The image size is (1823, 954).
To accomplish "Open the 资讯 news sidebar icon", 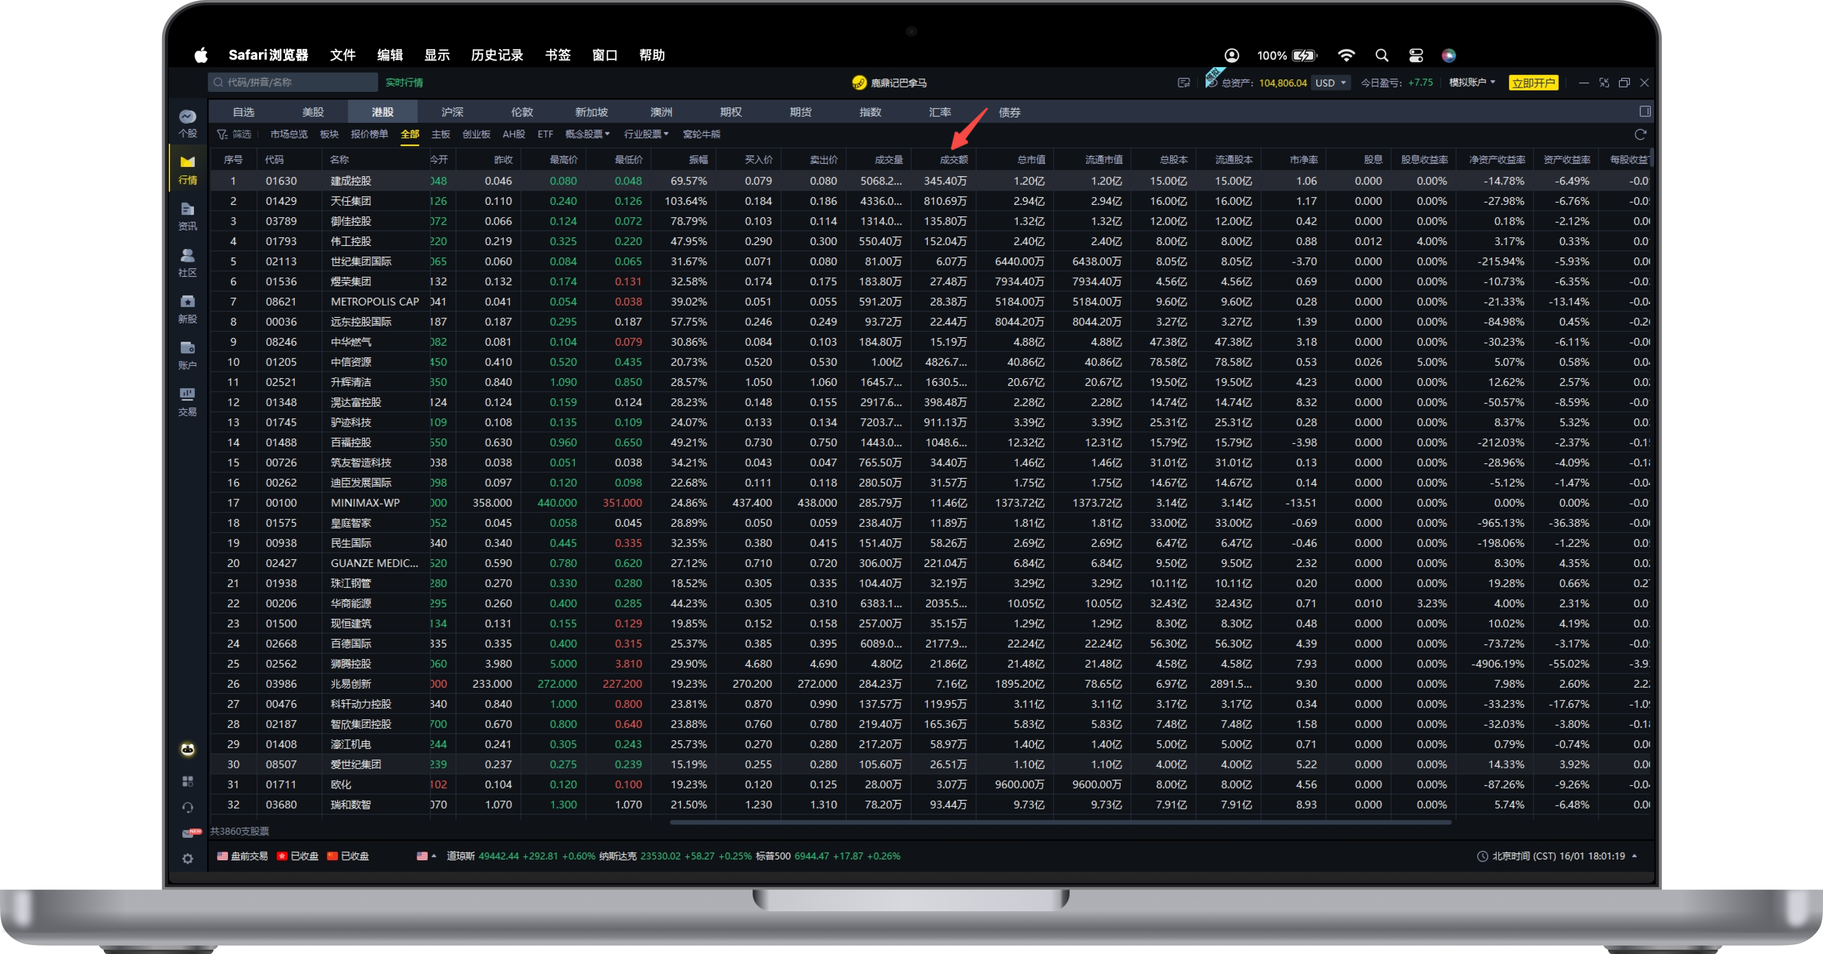I will [187, 216].
